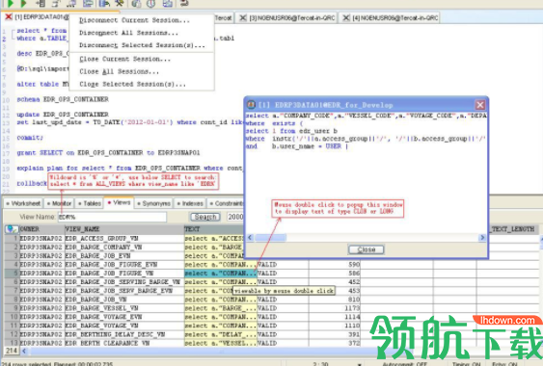Select the Views tab

(119, 202)
